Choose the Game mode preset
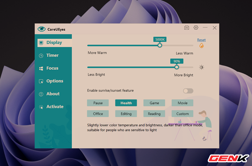This screenshot has height=166, width=252. (154, 103)
